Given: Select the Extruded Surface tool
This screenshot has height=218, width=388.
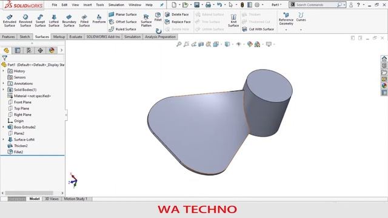Looking at the screenshot, I should pyautogui.click(x=10, y=20).
